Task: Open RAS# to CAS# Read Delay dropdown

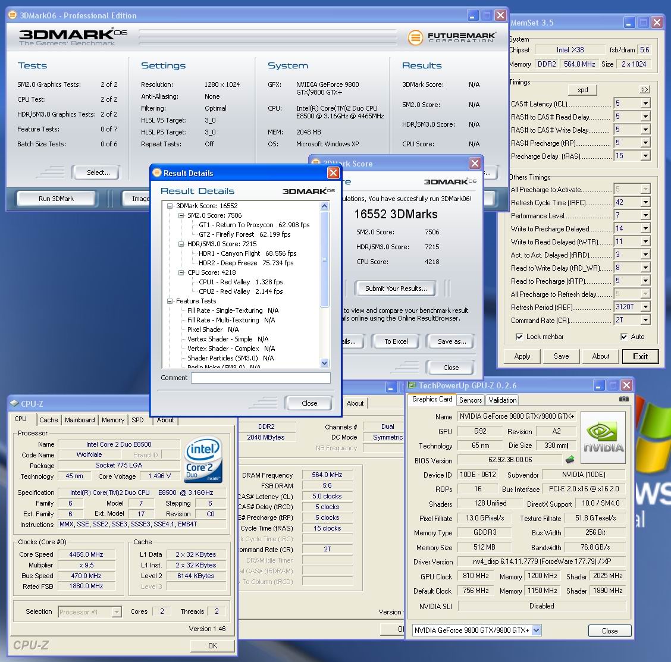Action: click(645, 117)
